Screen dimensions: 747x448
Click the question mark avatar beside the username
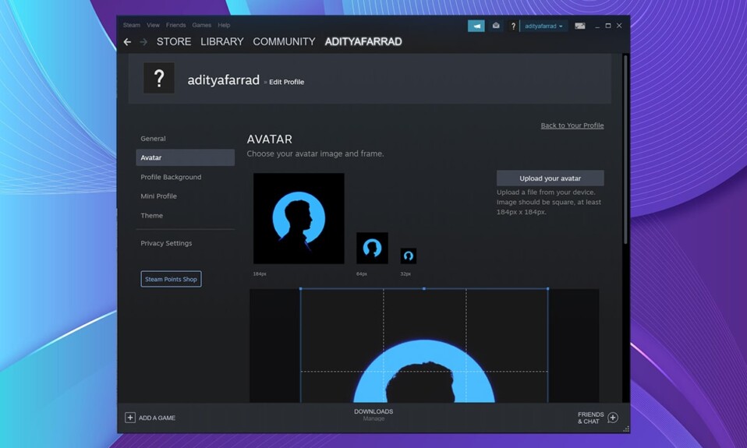click(x=513, y=26)
